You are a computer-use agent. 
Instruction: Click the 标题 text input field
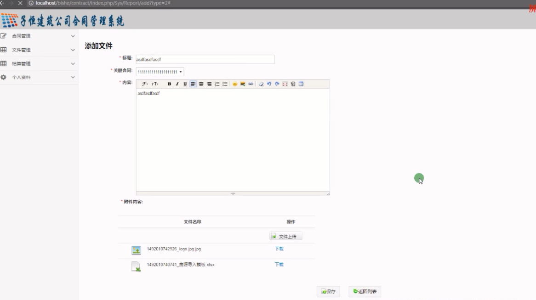point(205,59)
